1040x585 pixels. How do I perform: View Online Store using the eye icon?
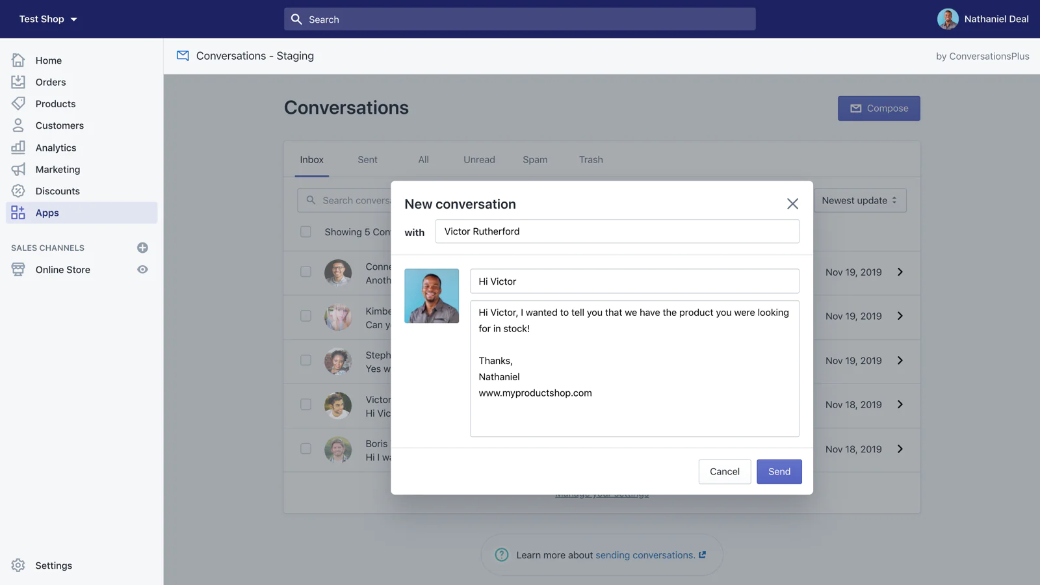click(x=142, y=270)
